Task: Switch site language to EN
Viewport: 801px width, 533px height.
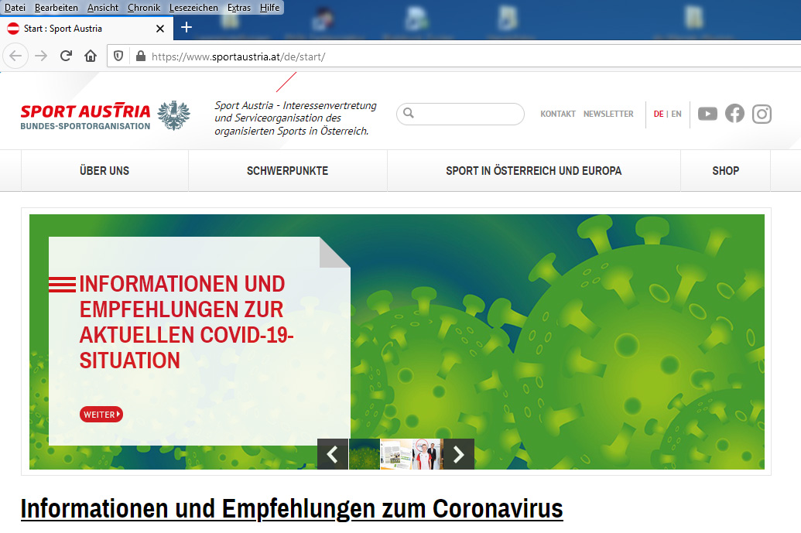Action: [x=676, y=114]
